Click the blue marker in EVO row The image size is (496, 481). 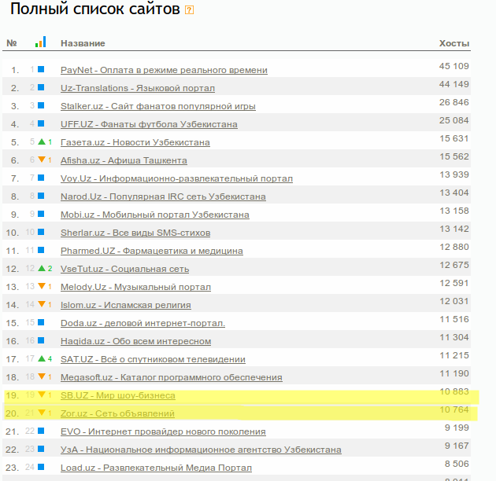coord(41,431)
